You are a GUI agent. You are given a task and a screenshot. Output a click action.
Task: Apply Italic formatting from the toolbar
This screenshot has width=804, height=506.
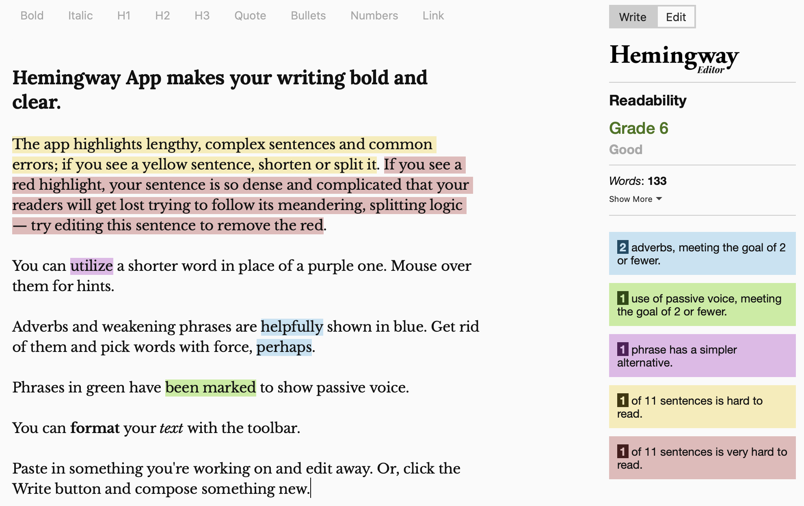80,15
